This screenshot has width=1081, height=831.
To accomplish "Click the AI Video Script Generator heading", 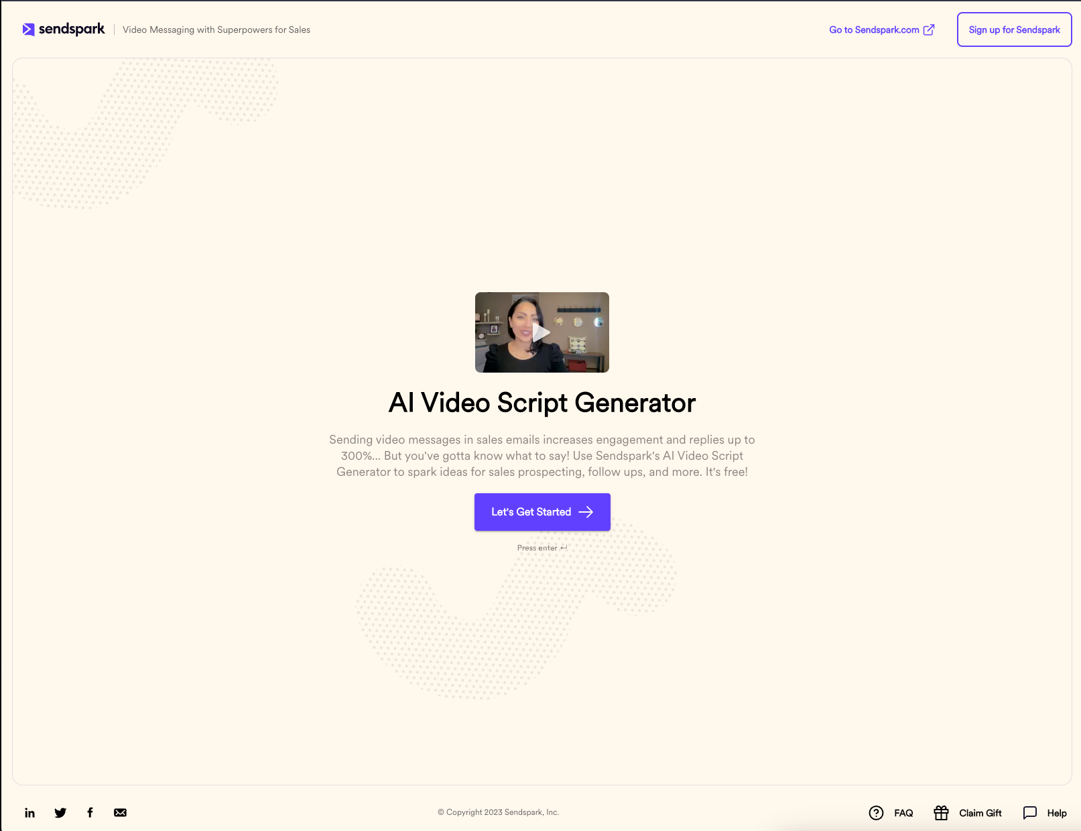I will (542, 403).
